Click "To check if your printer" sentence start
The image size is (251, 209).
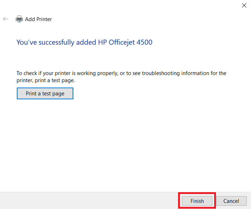tap(38, 73)
